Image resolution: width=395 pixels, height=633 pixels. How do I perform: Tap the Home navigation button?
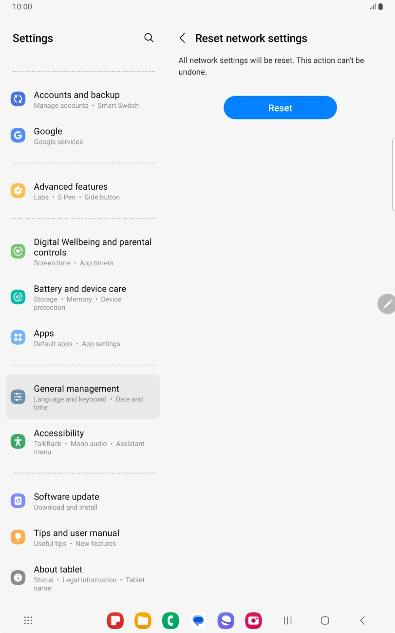click(x=325, y=620)
